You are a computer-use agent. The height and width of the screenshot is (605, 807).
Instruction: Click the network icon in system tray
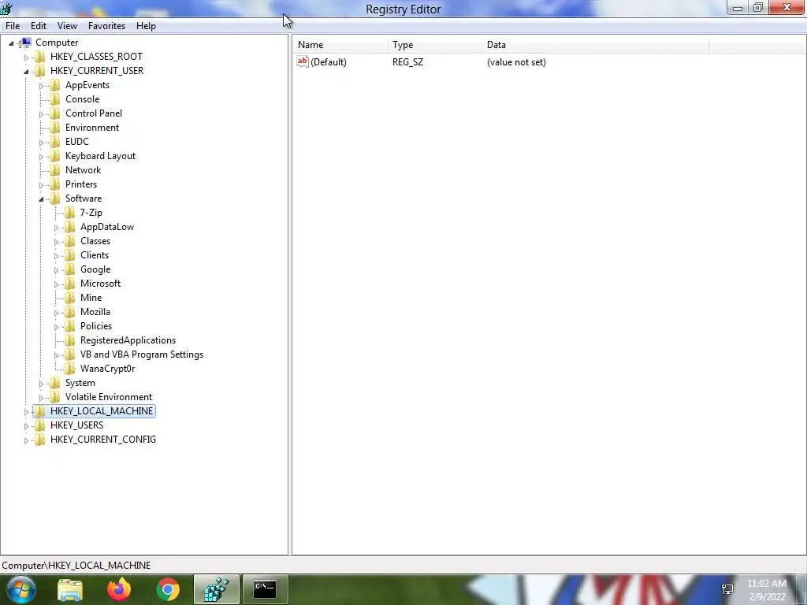727,589
